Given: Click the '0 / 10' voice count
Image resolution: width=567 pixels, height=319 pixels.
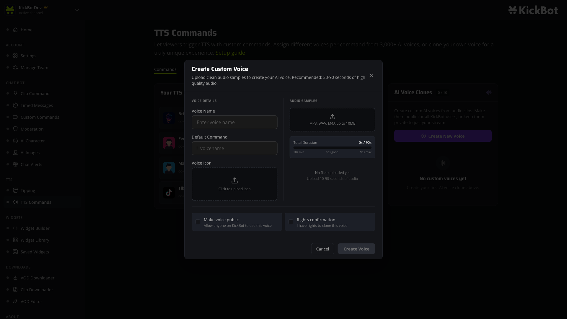Looking at the screenshot, I should (442, 93).
